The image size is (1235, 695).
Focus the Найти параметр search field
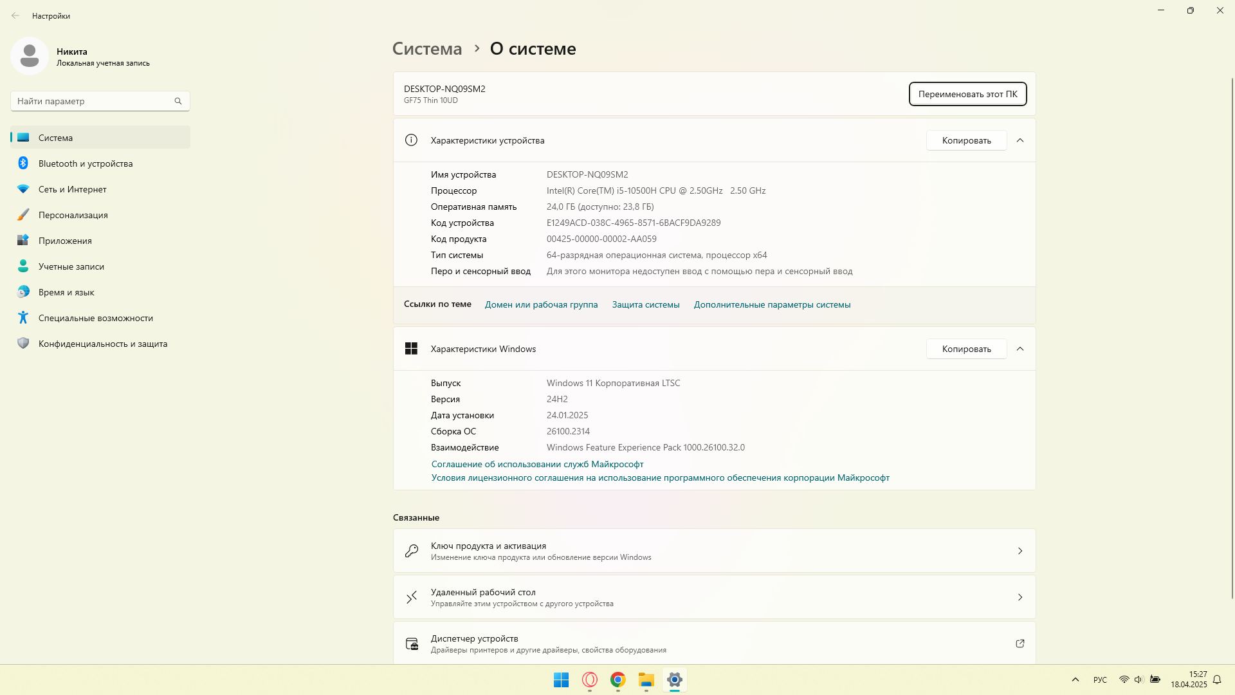click(x=100, y=101)
